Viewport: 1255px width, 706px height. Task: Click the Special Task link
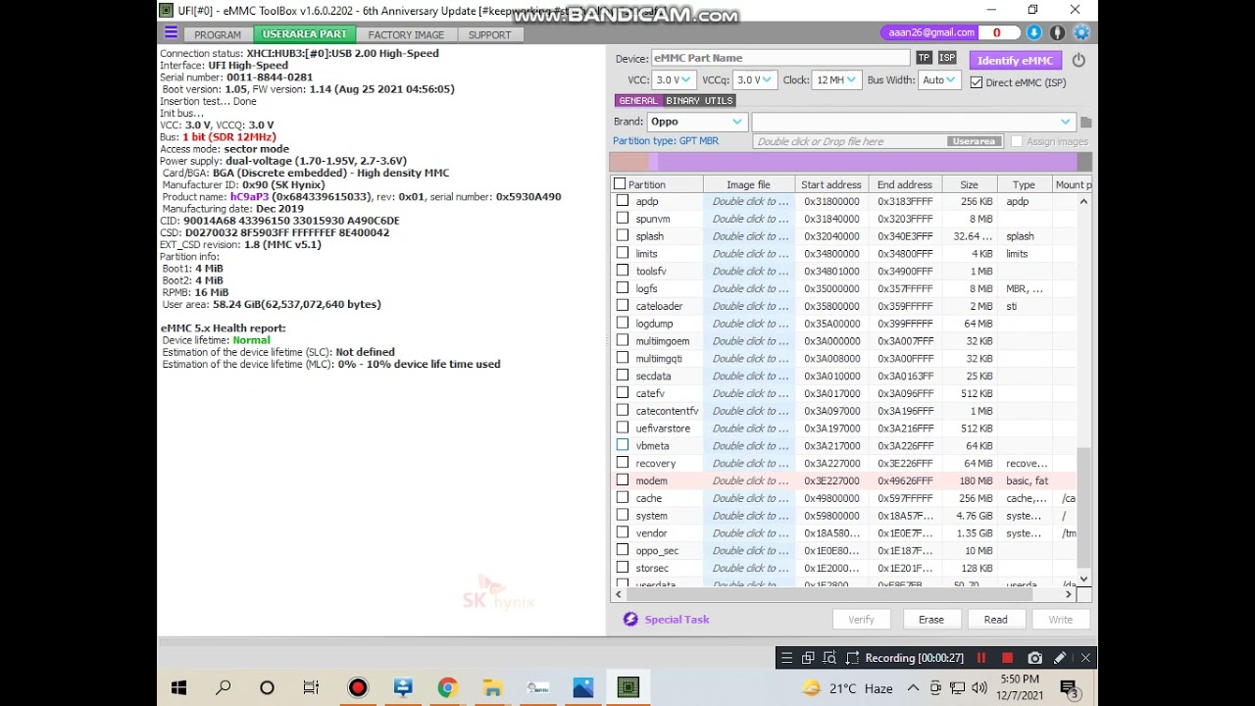coord(677,620)
